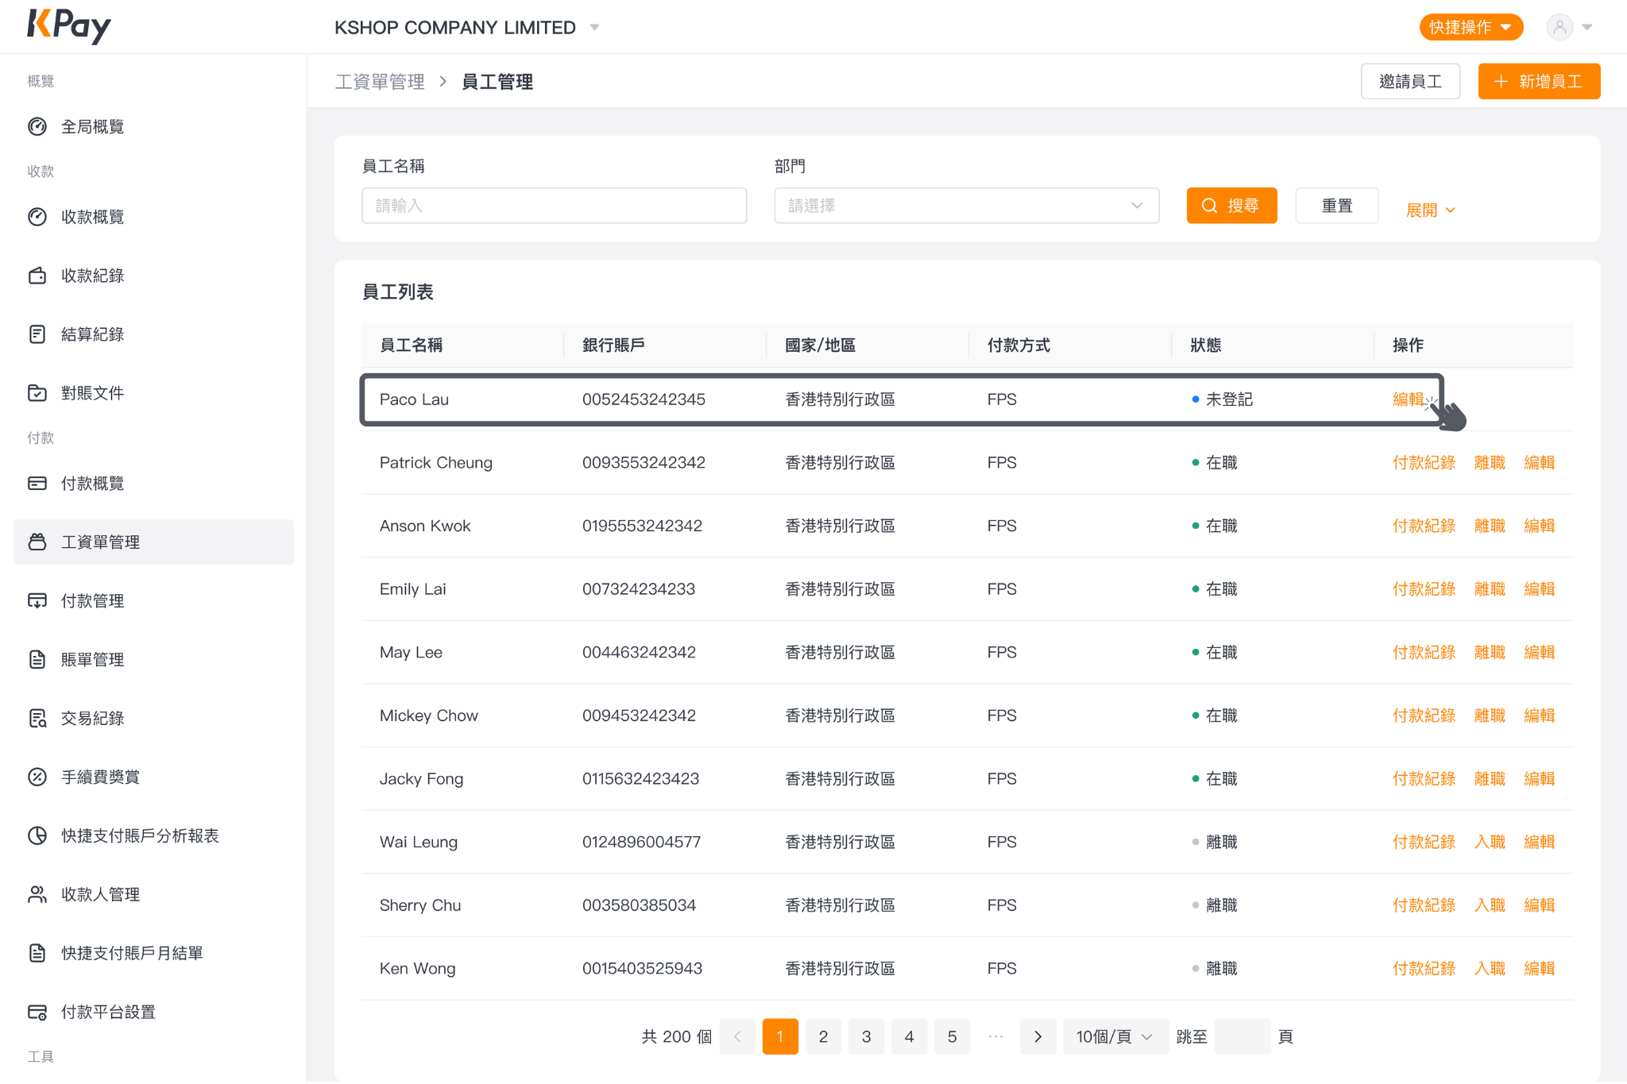This screenshot has width=1627, height=1084.
Task: Focus the 員工名稱 input field
Action: click(554, 206)
